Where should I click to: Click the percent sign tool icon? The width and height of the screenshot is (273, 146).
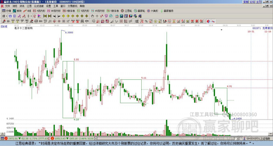point(146,21)
